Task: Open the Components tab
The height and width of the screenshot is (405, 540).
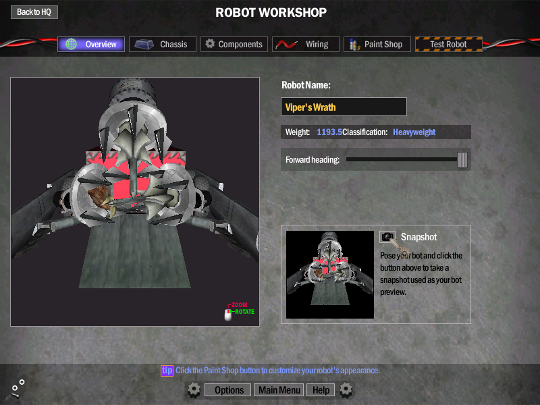Action: (234, 44)
